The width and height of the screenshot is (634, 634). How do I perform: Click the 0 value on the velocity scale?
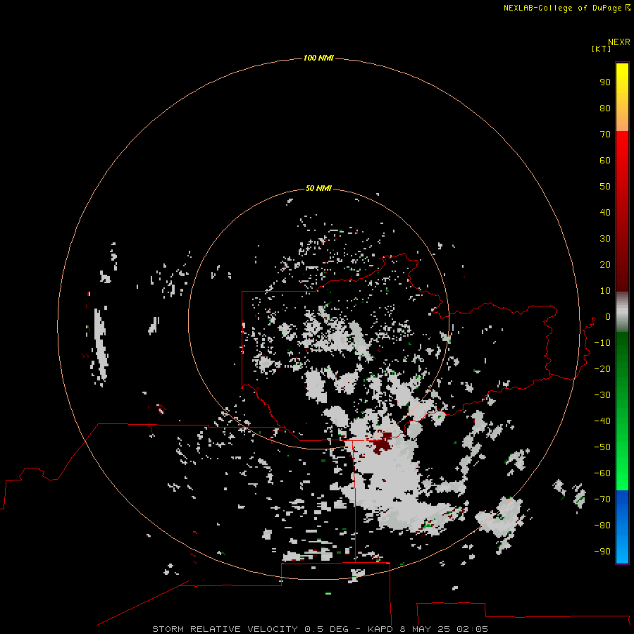(608, 317)
